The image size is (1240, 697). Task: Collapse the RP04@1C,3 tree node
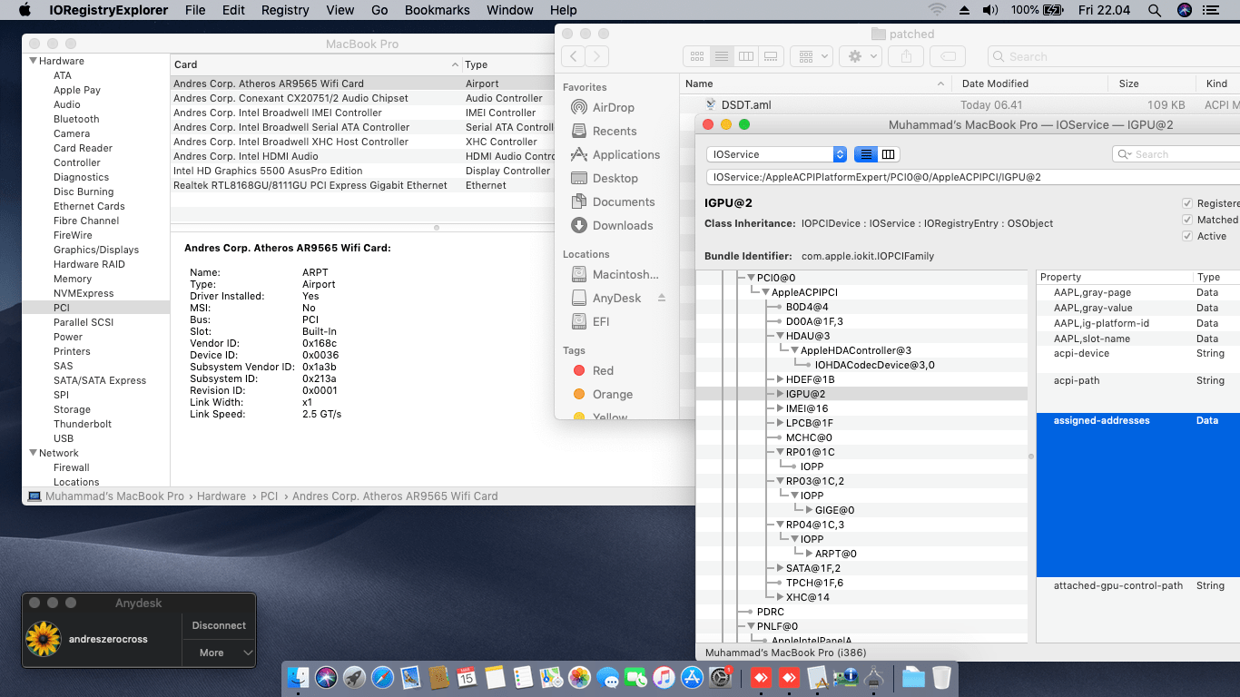[780, 525]
